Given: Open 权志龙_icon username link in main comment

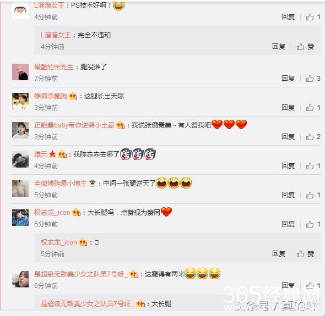Looking at the screenshot, I should click(x=52, y=213).
